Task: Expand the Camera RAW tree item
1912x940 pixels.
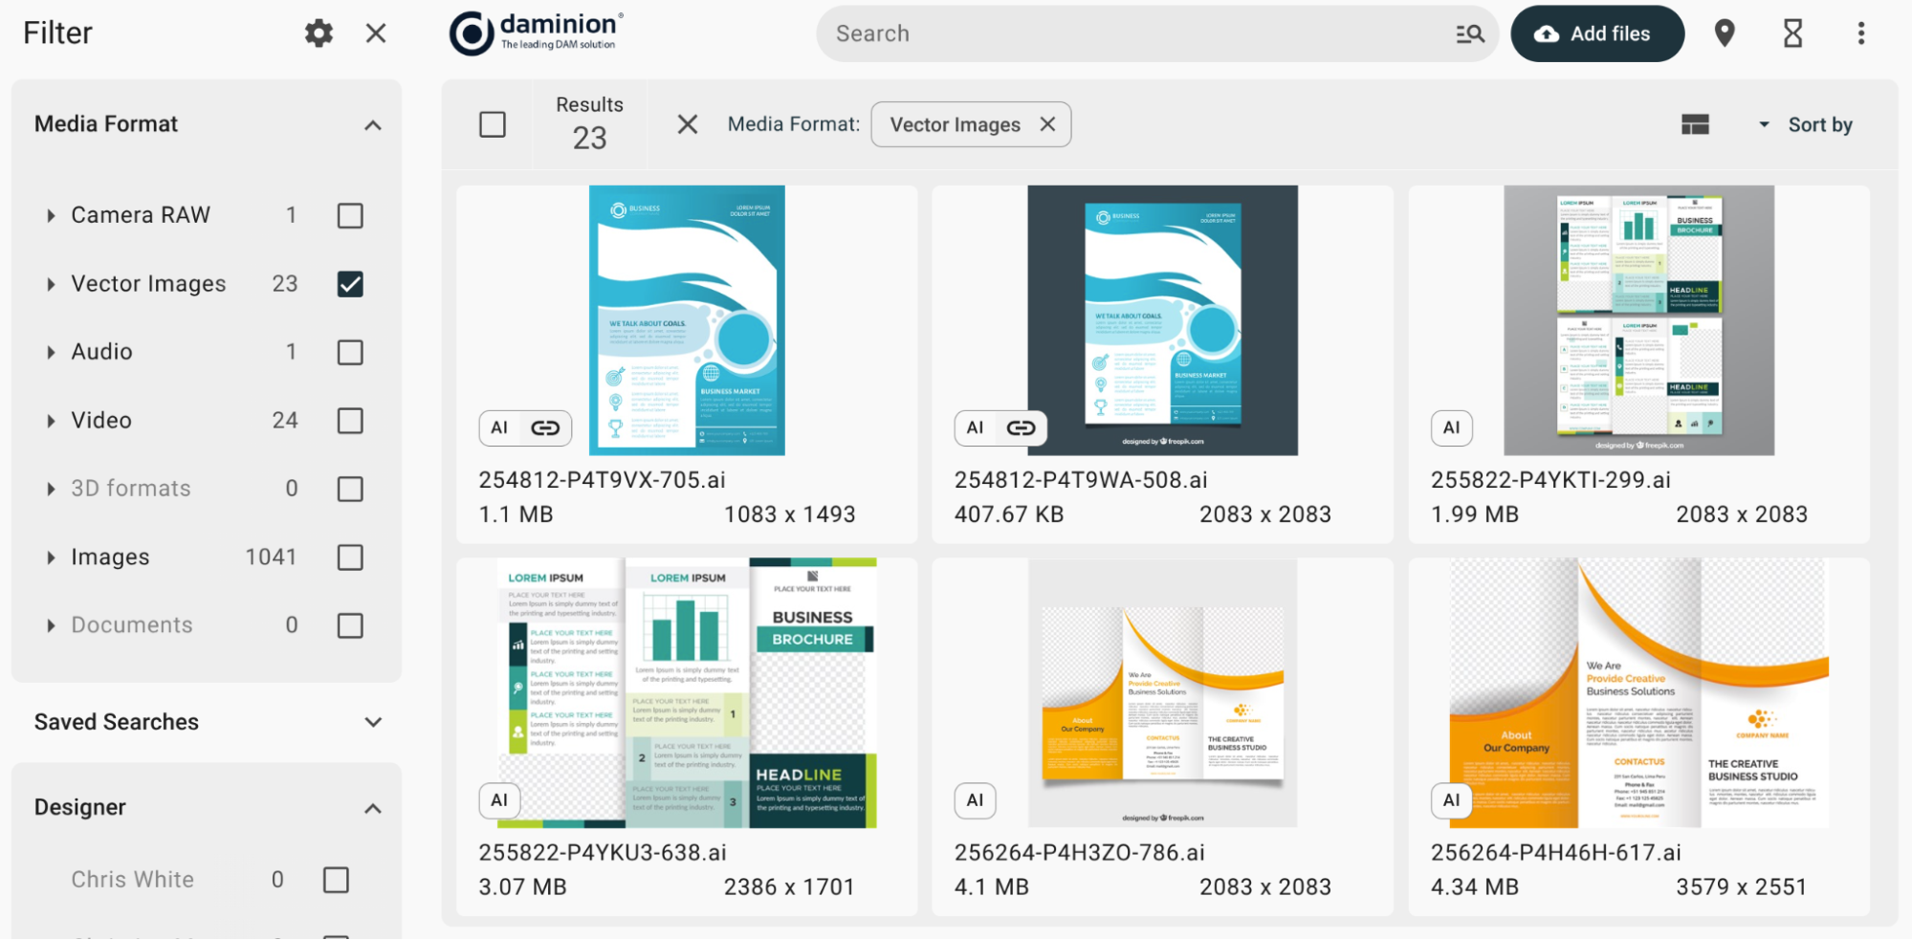Action: [51, 216]
